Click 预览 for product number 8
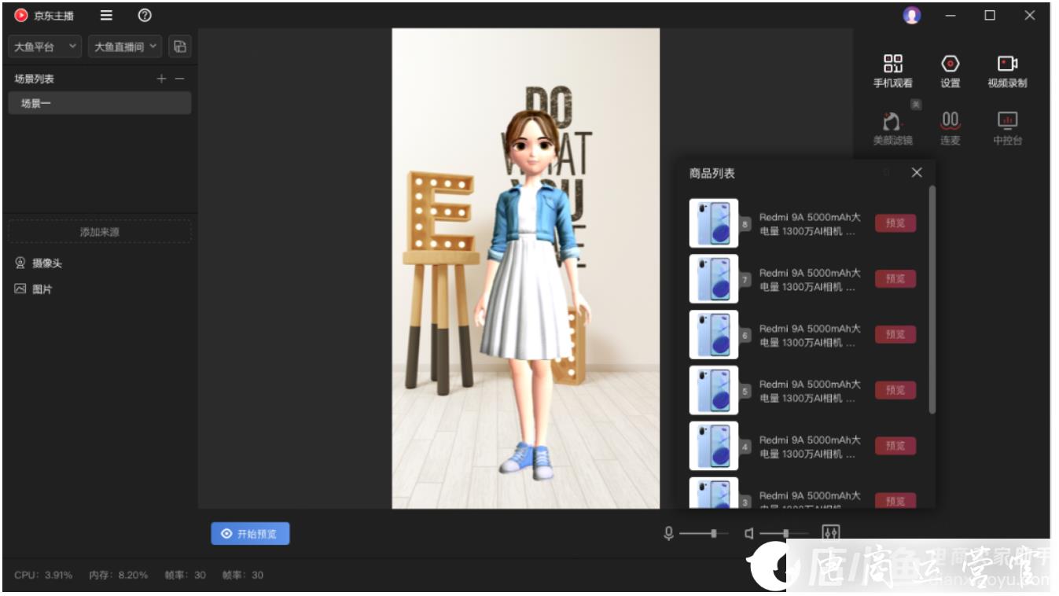Screen dimensions: 1059x596 pyautogui.click(x=895, y=223)
